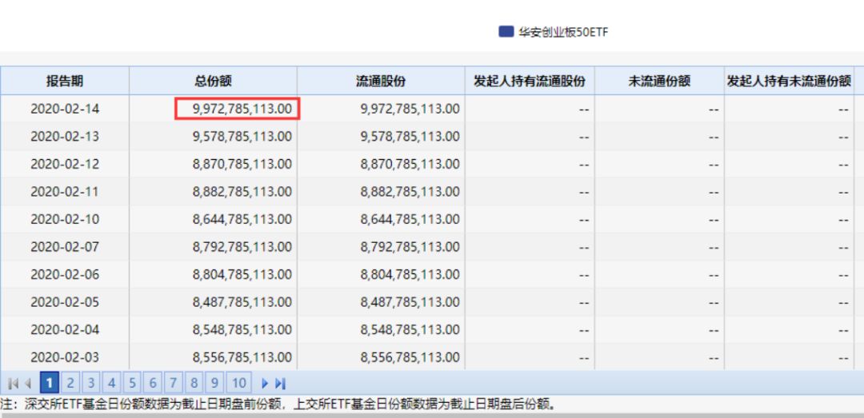The width and height of the screenshot is (864, 418).
Task: Select the 2020-02-12 date cell
Action: pyautogui.click(x=65, y=164)
